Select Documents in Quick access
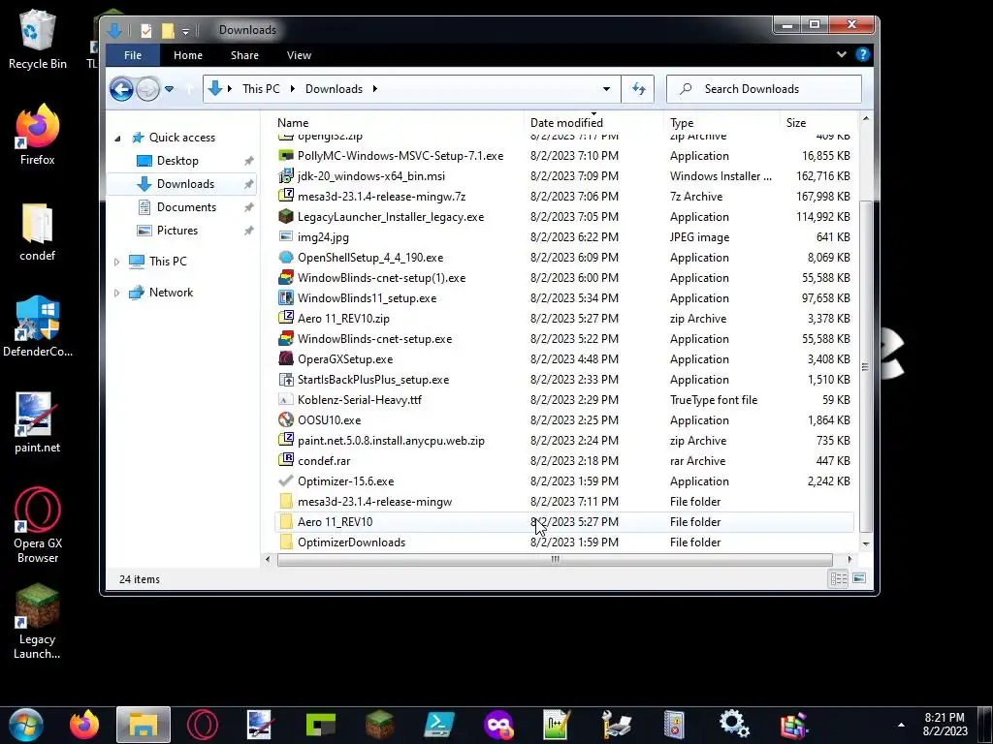Screen dimensions: 993x744 [x=186, y=207]
